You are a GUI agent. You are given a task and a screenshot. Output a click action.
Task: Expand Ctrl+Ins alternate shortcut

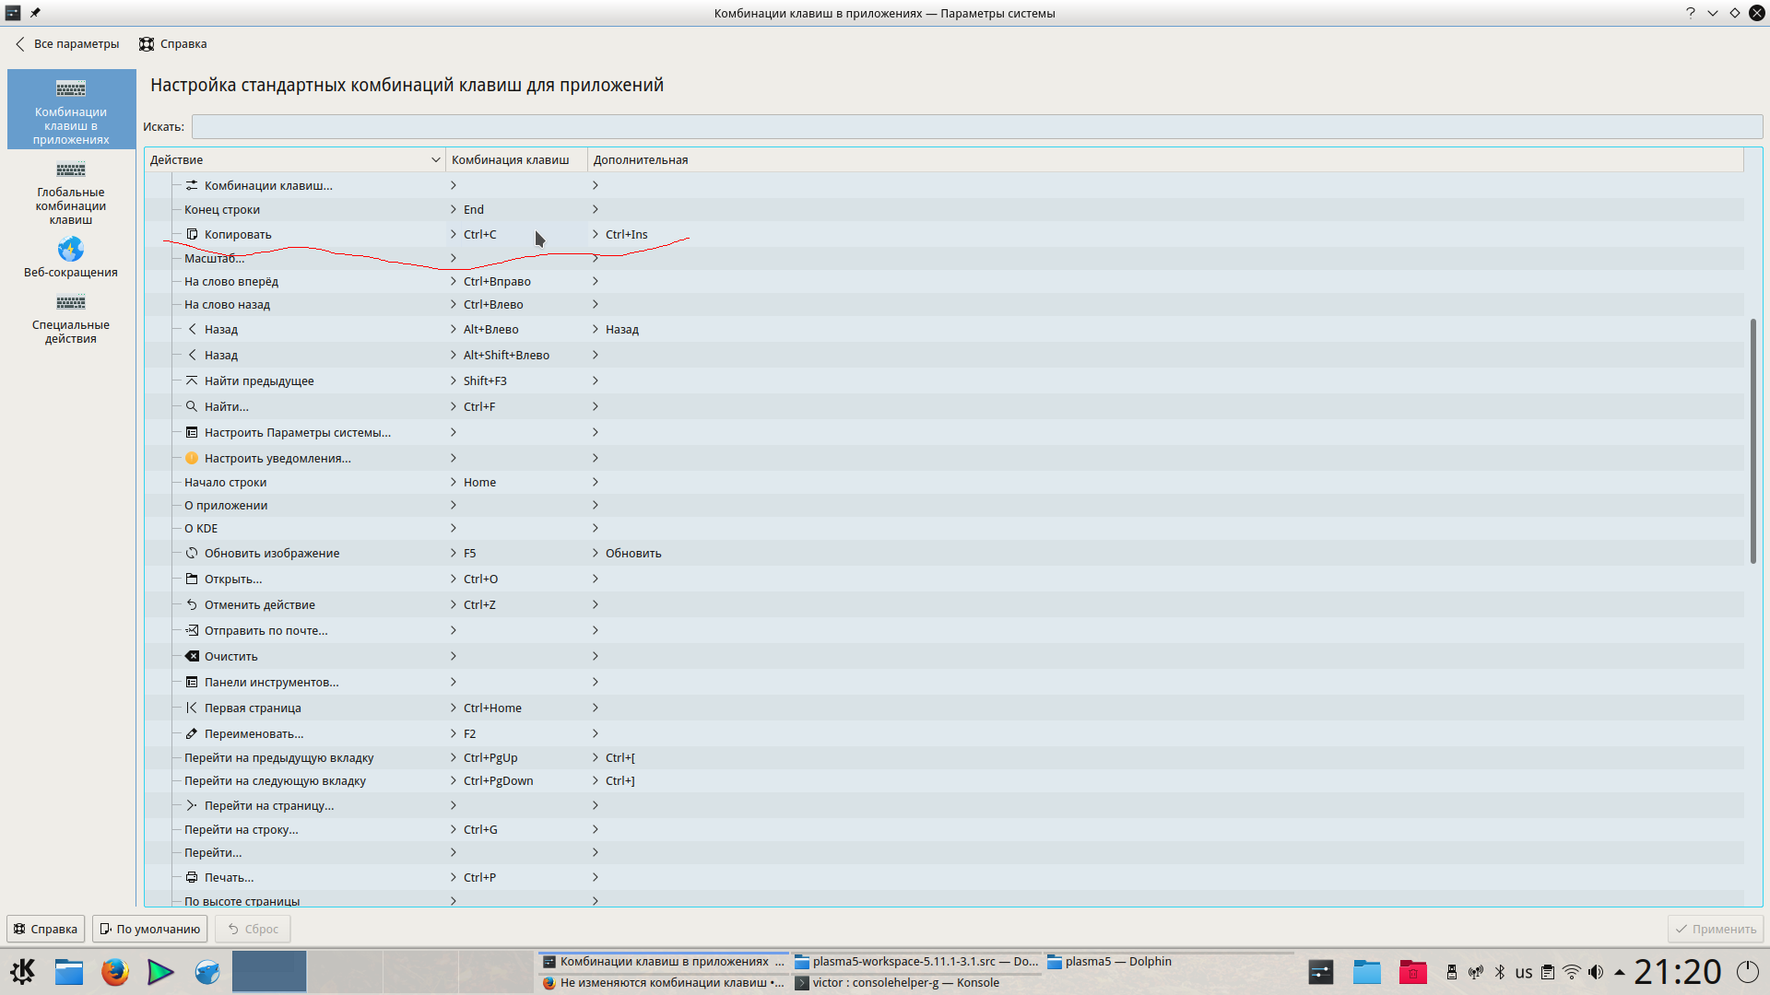(596, 235)
